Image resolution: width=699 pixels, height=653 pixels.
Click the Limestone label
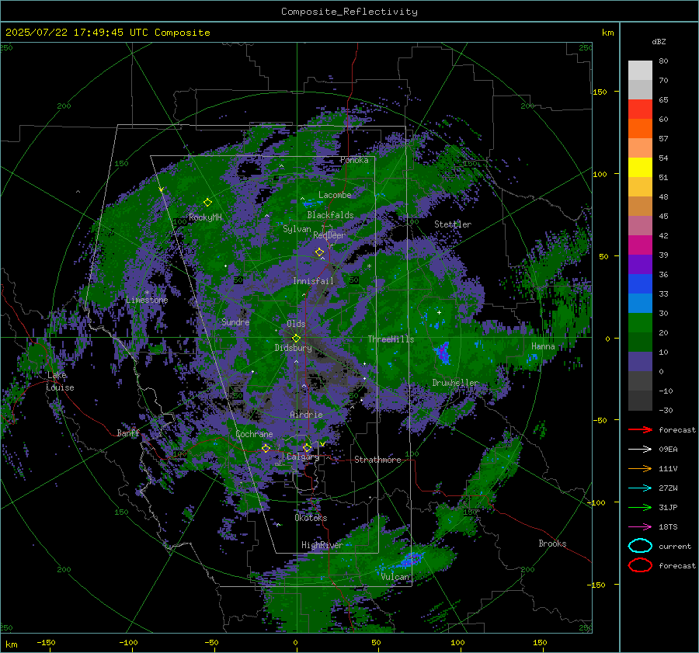point(147,300)
